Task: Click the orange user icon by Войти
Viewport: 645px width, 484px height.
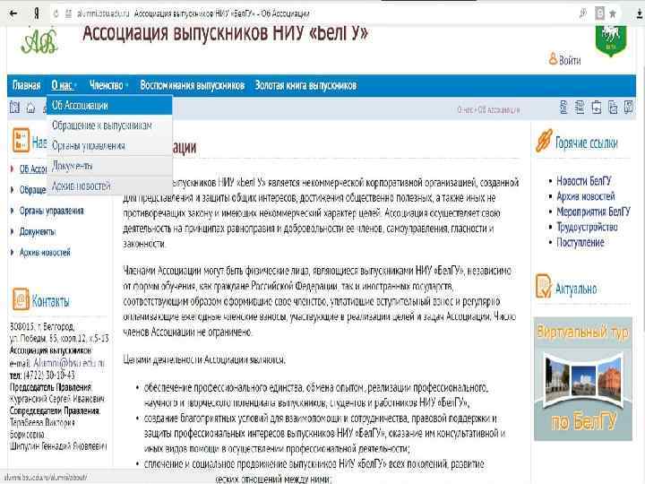Action: [x=553, y=59]
